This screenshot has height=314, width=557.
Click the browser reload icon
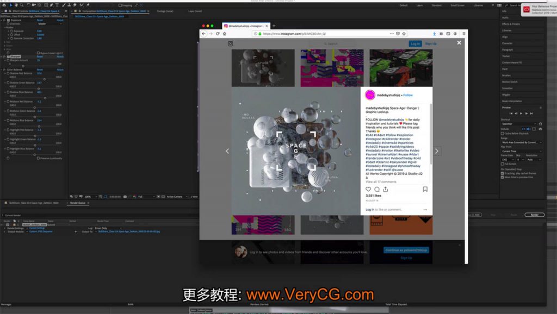click(x=218, y=34)
